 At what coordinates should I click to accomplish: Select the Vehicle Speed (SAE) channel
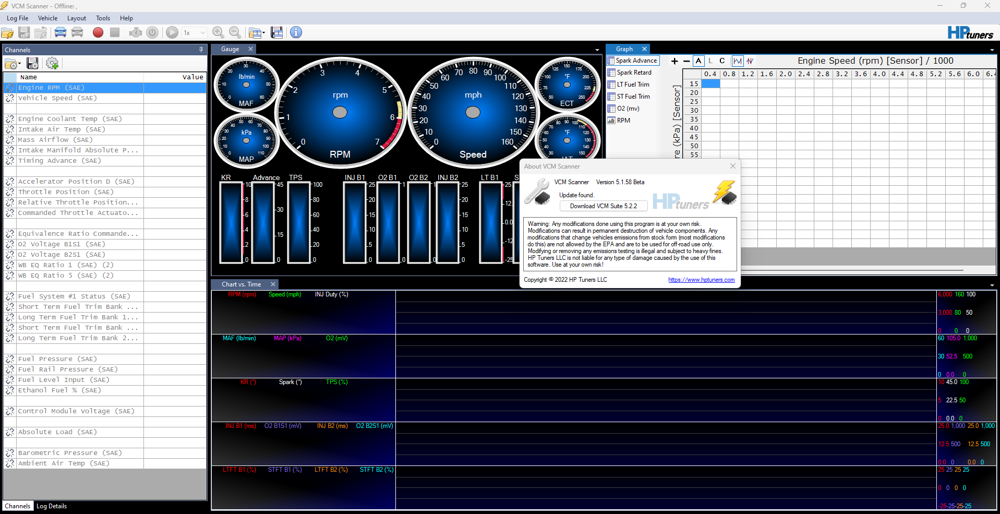coord(105,98)
